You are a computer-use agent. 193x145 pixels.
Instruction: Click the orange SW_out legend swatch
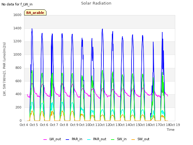point(133,140)
